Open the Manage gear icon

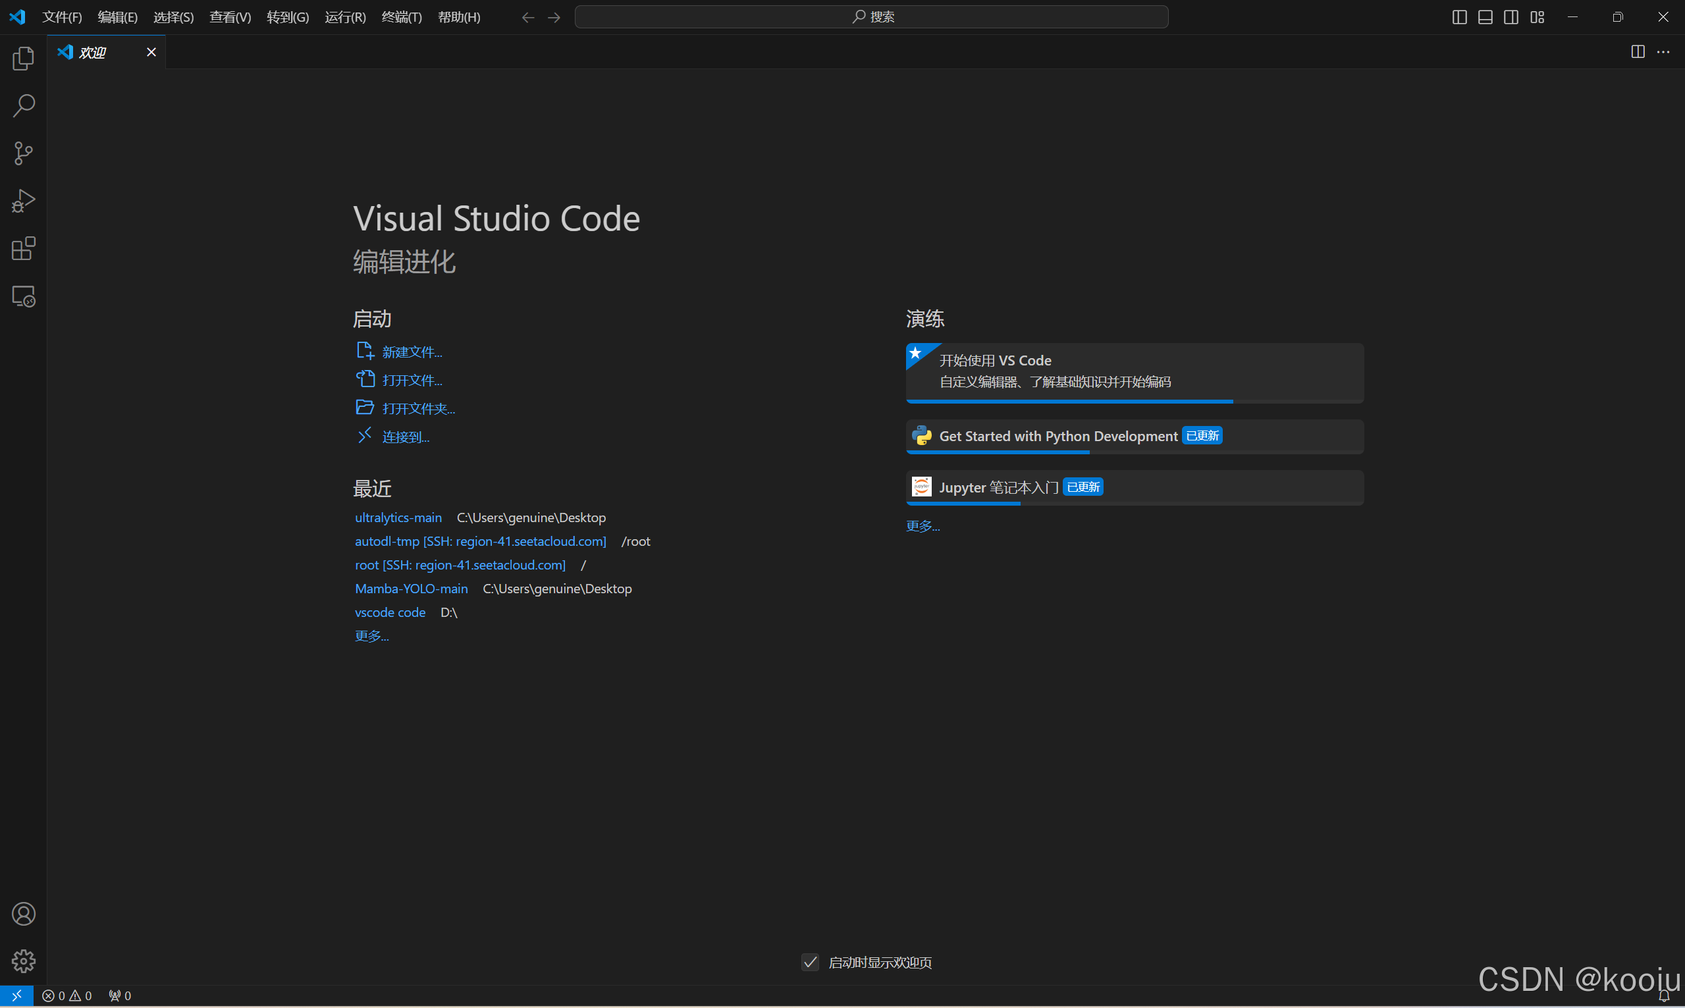coord(23,961)
